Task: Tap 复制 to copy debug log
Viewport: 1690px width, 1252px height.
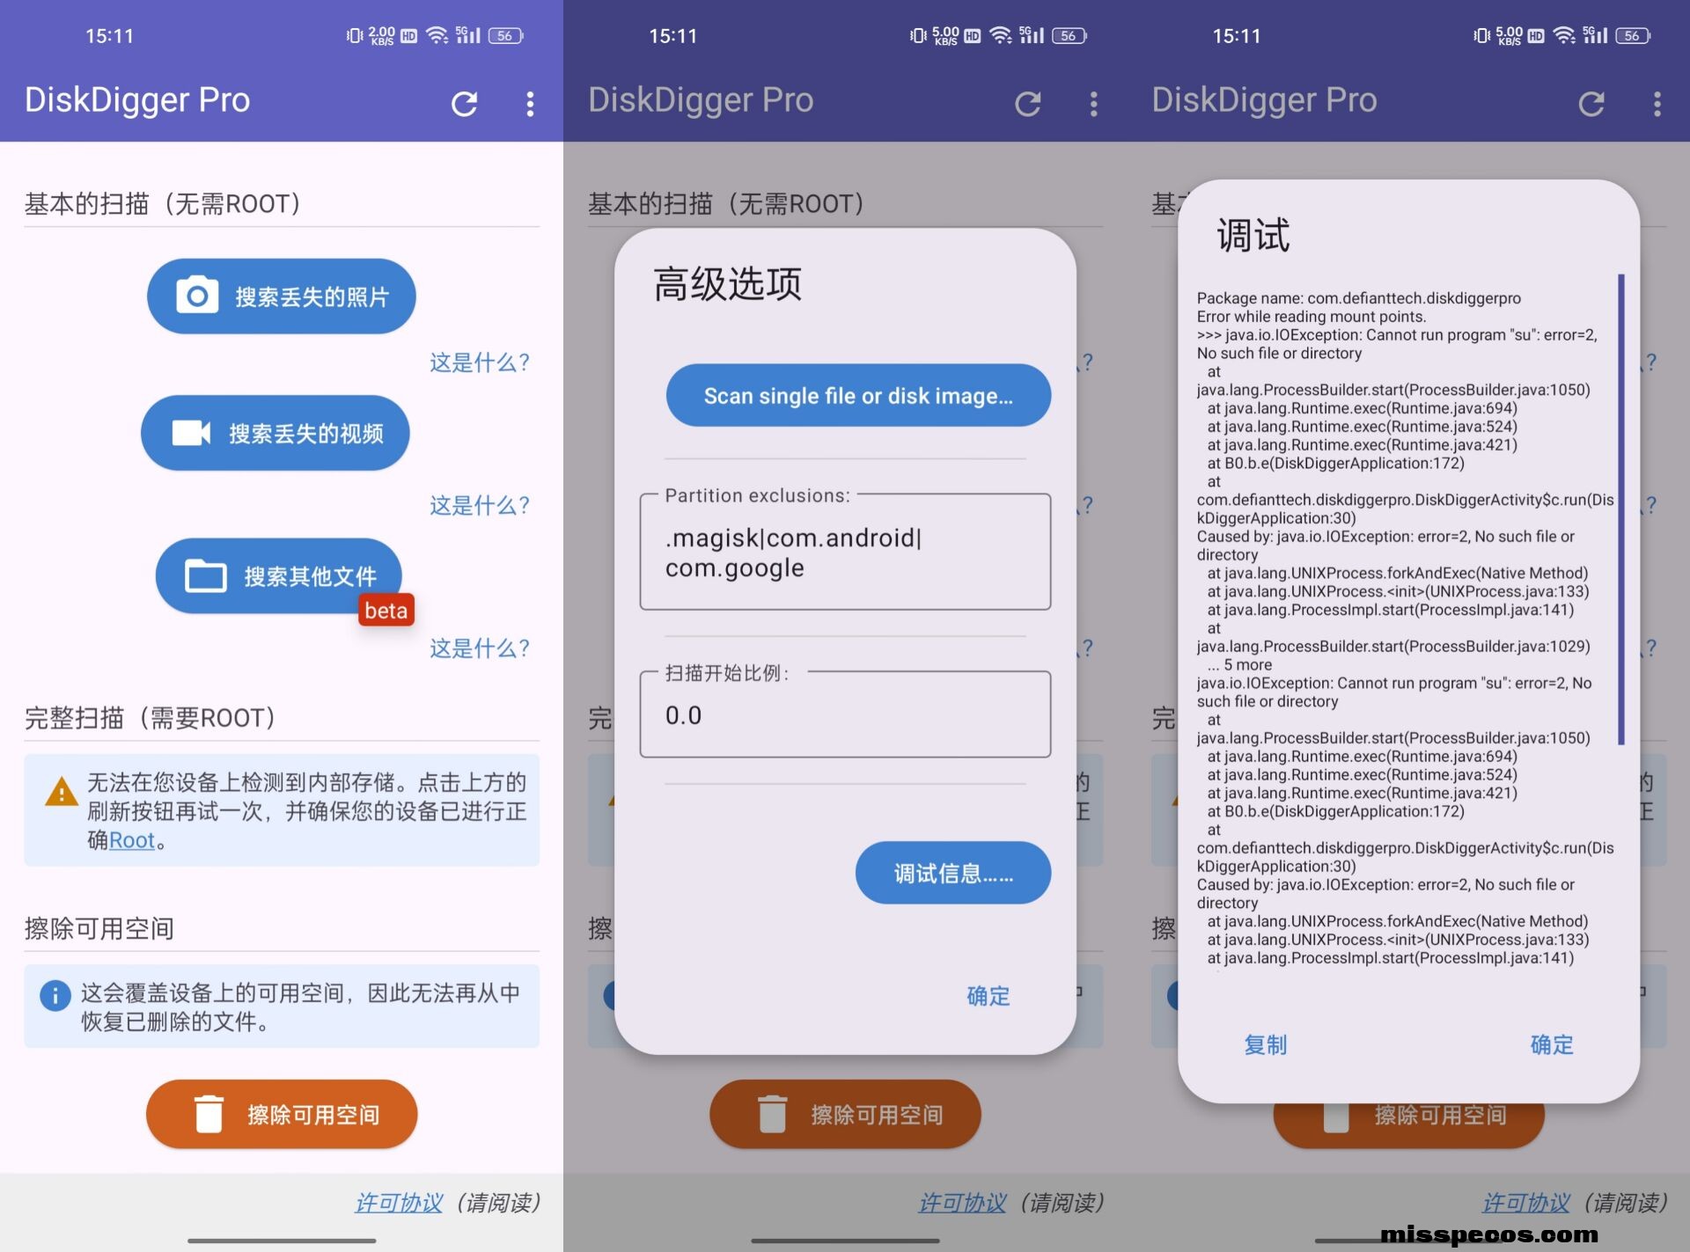Action: [1266, 1044]
